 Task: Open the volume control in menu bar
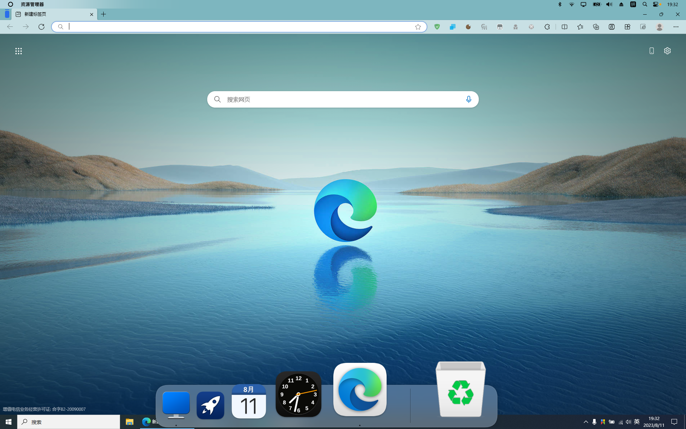(609, 4)
